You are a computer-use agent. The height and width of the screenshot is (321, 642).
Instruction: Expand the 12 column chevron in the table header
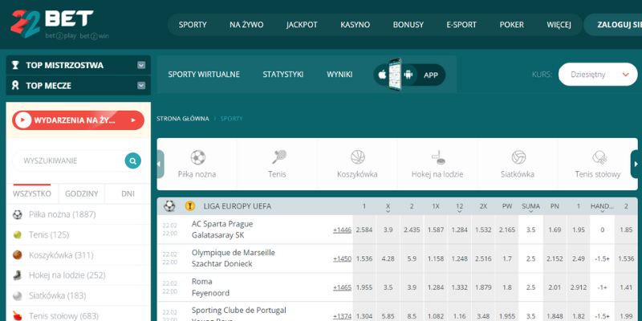[459, 212]
